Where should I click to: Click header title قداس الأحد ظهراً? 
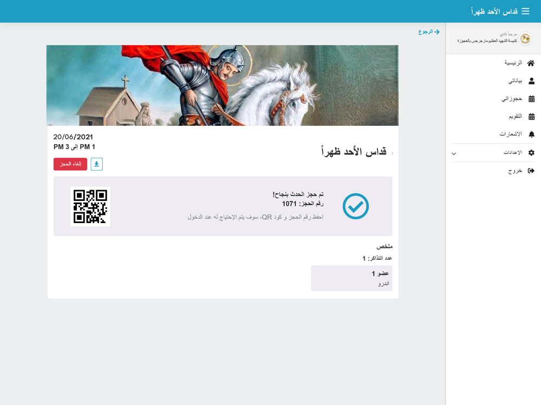point(494,11)
